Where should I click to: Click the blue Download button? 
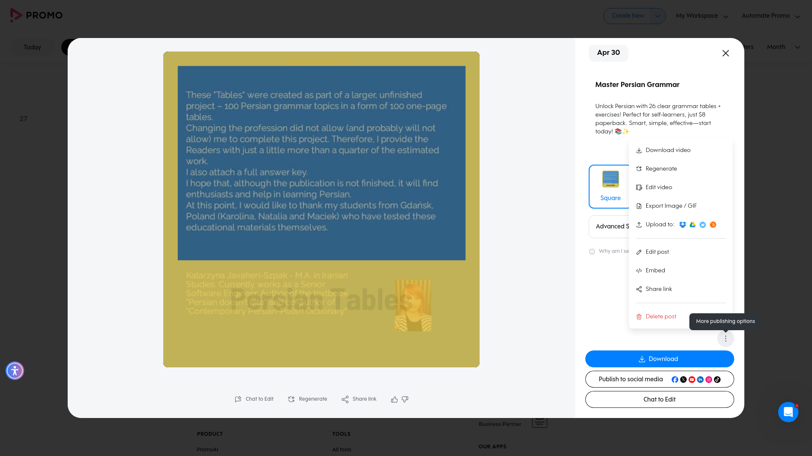[659, 359]
